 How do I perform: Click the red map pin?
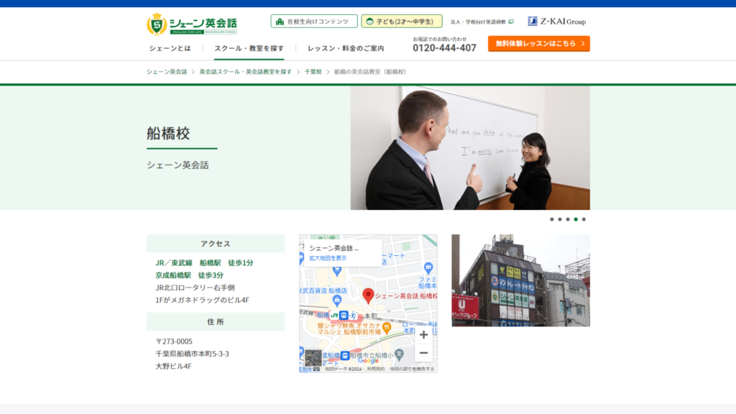[x=369, y=295]
